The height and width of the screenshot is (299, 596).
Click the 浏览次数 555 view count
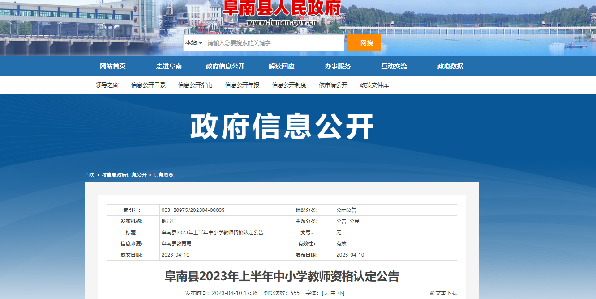(281, 293)
